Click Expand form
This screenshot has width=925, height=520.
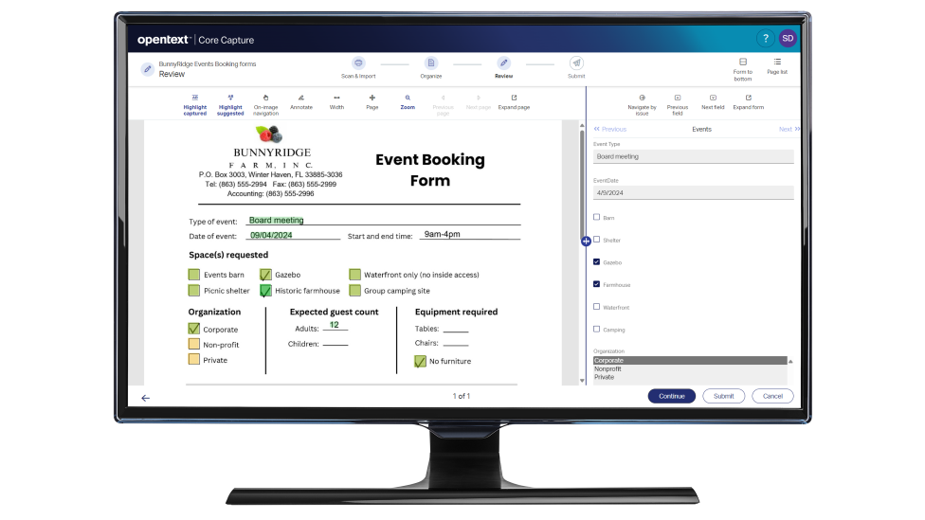click(748, 102)
